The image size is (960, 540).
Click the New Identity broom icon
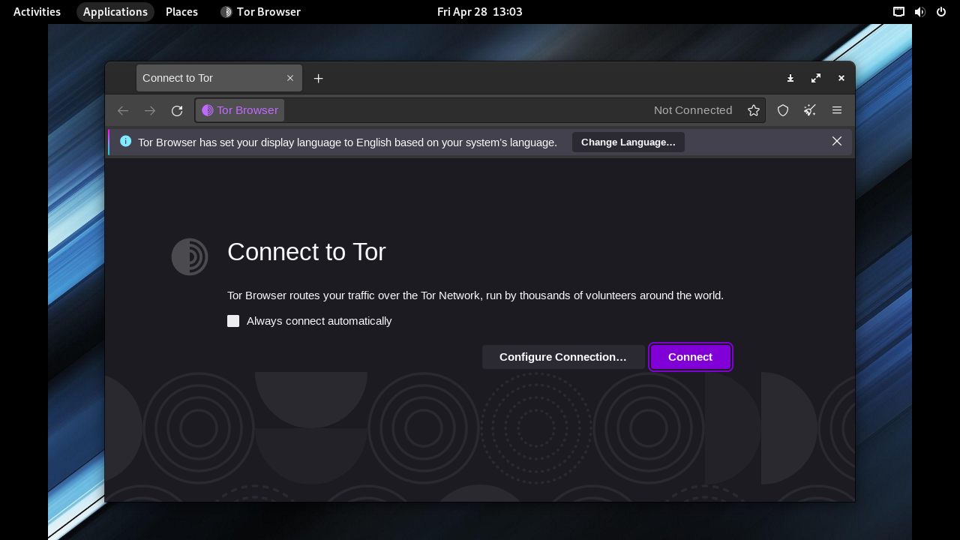810,111
